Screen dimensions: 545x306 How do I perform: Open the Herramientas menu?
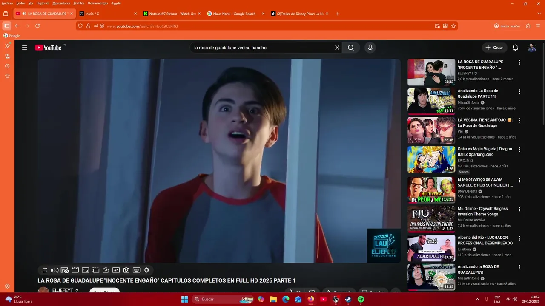coord(98,3)
